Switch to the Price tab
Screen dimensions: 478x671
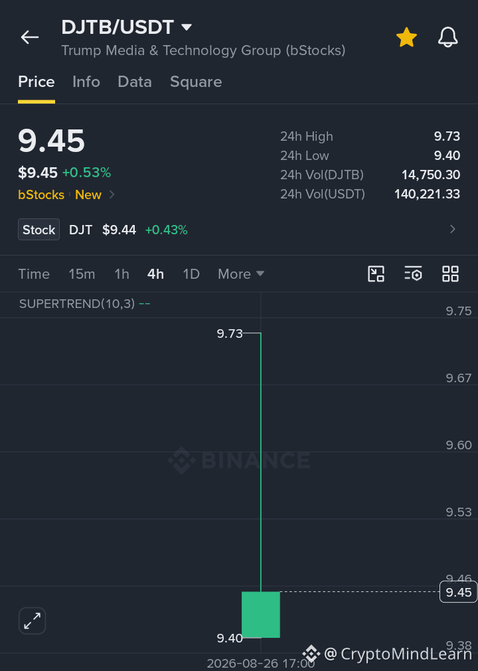[x=37, y=82]
